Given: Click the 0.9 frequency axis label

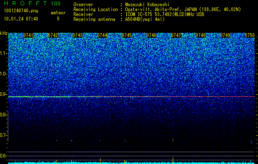Looking at the screenshot, I should (4, 94).
